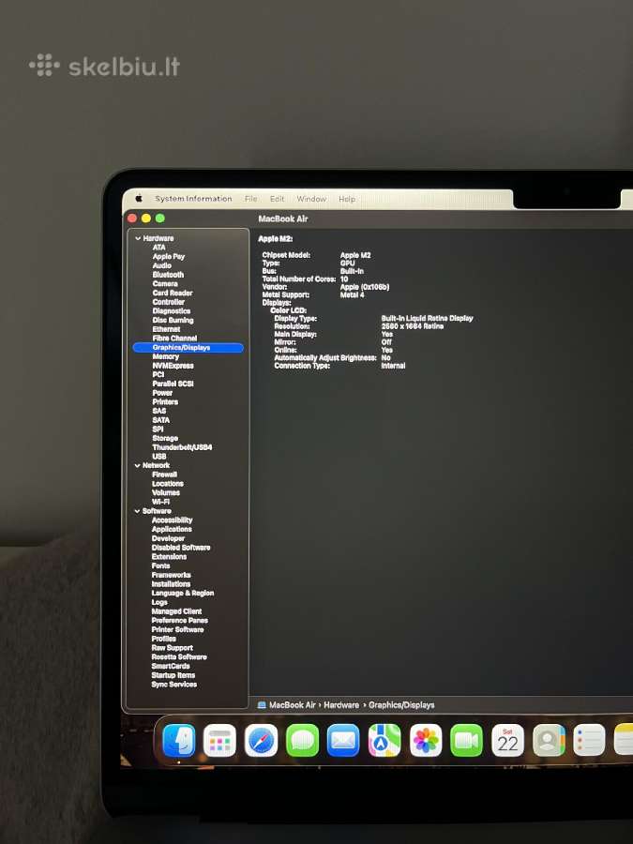Screen dimensions: 633x844
Task: Select USB in the sidebar
Action: (x=158, y=457)
